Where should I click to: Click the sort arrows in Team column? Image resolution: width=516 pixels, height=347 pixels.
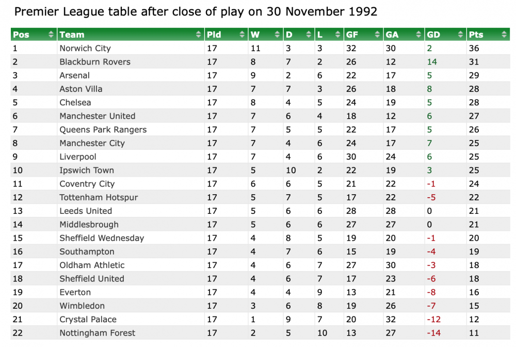click(x=199, y=35)
